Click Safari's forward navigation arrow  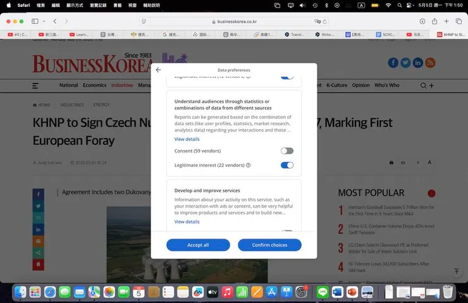click(66, 22)
